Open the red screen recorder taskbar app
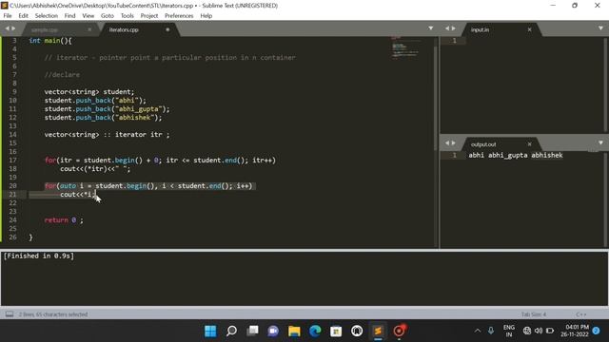This screenshot has height=342, width=609. point(399,331)
